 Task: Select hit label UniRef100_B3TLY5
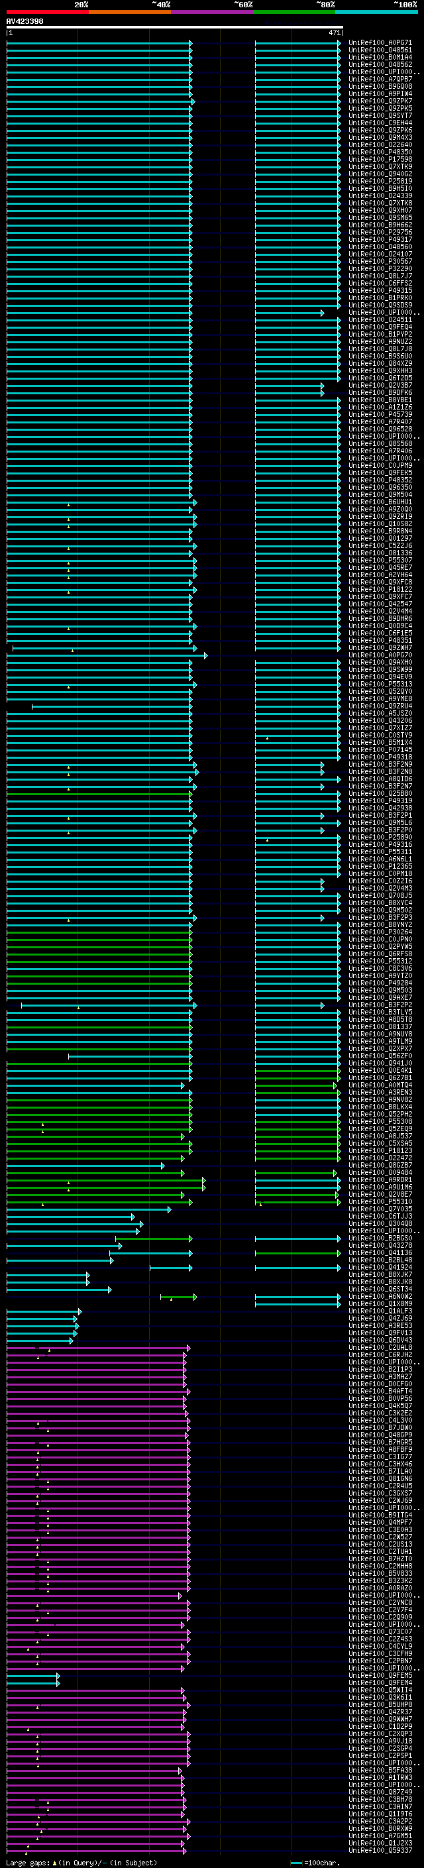coord(380,1012)
